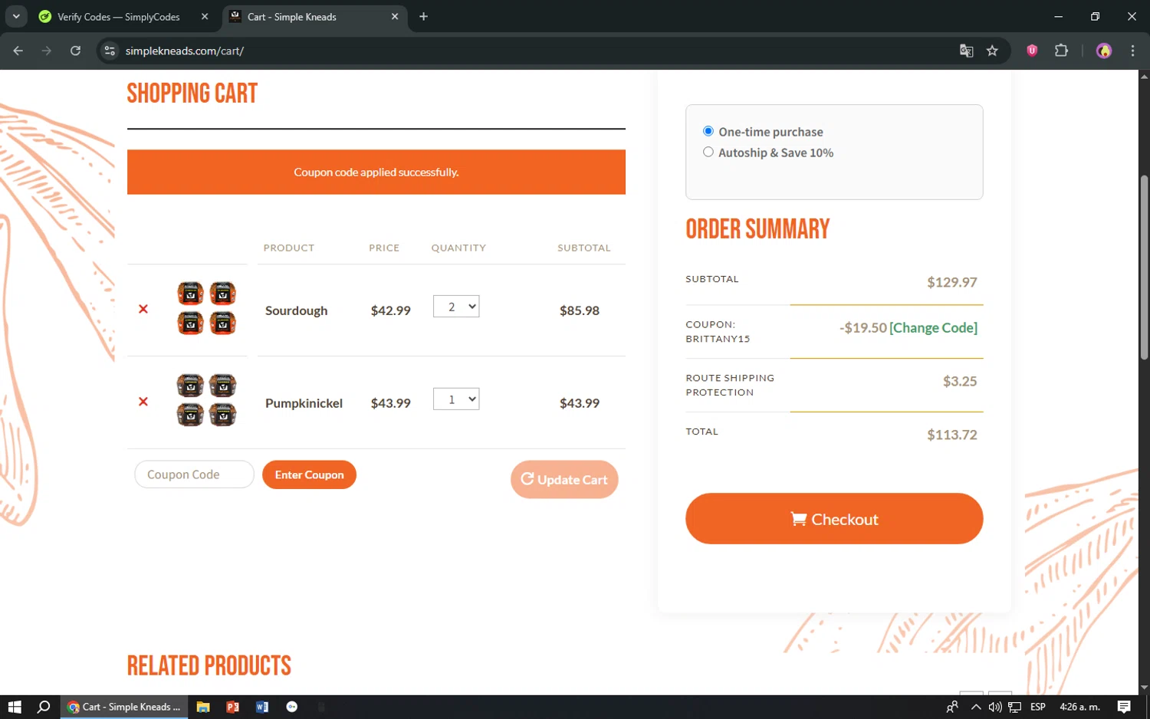Show hidden system tray icons
1150x719 pixels.
[x=975, y=707]
